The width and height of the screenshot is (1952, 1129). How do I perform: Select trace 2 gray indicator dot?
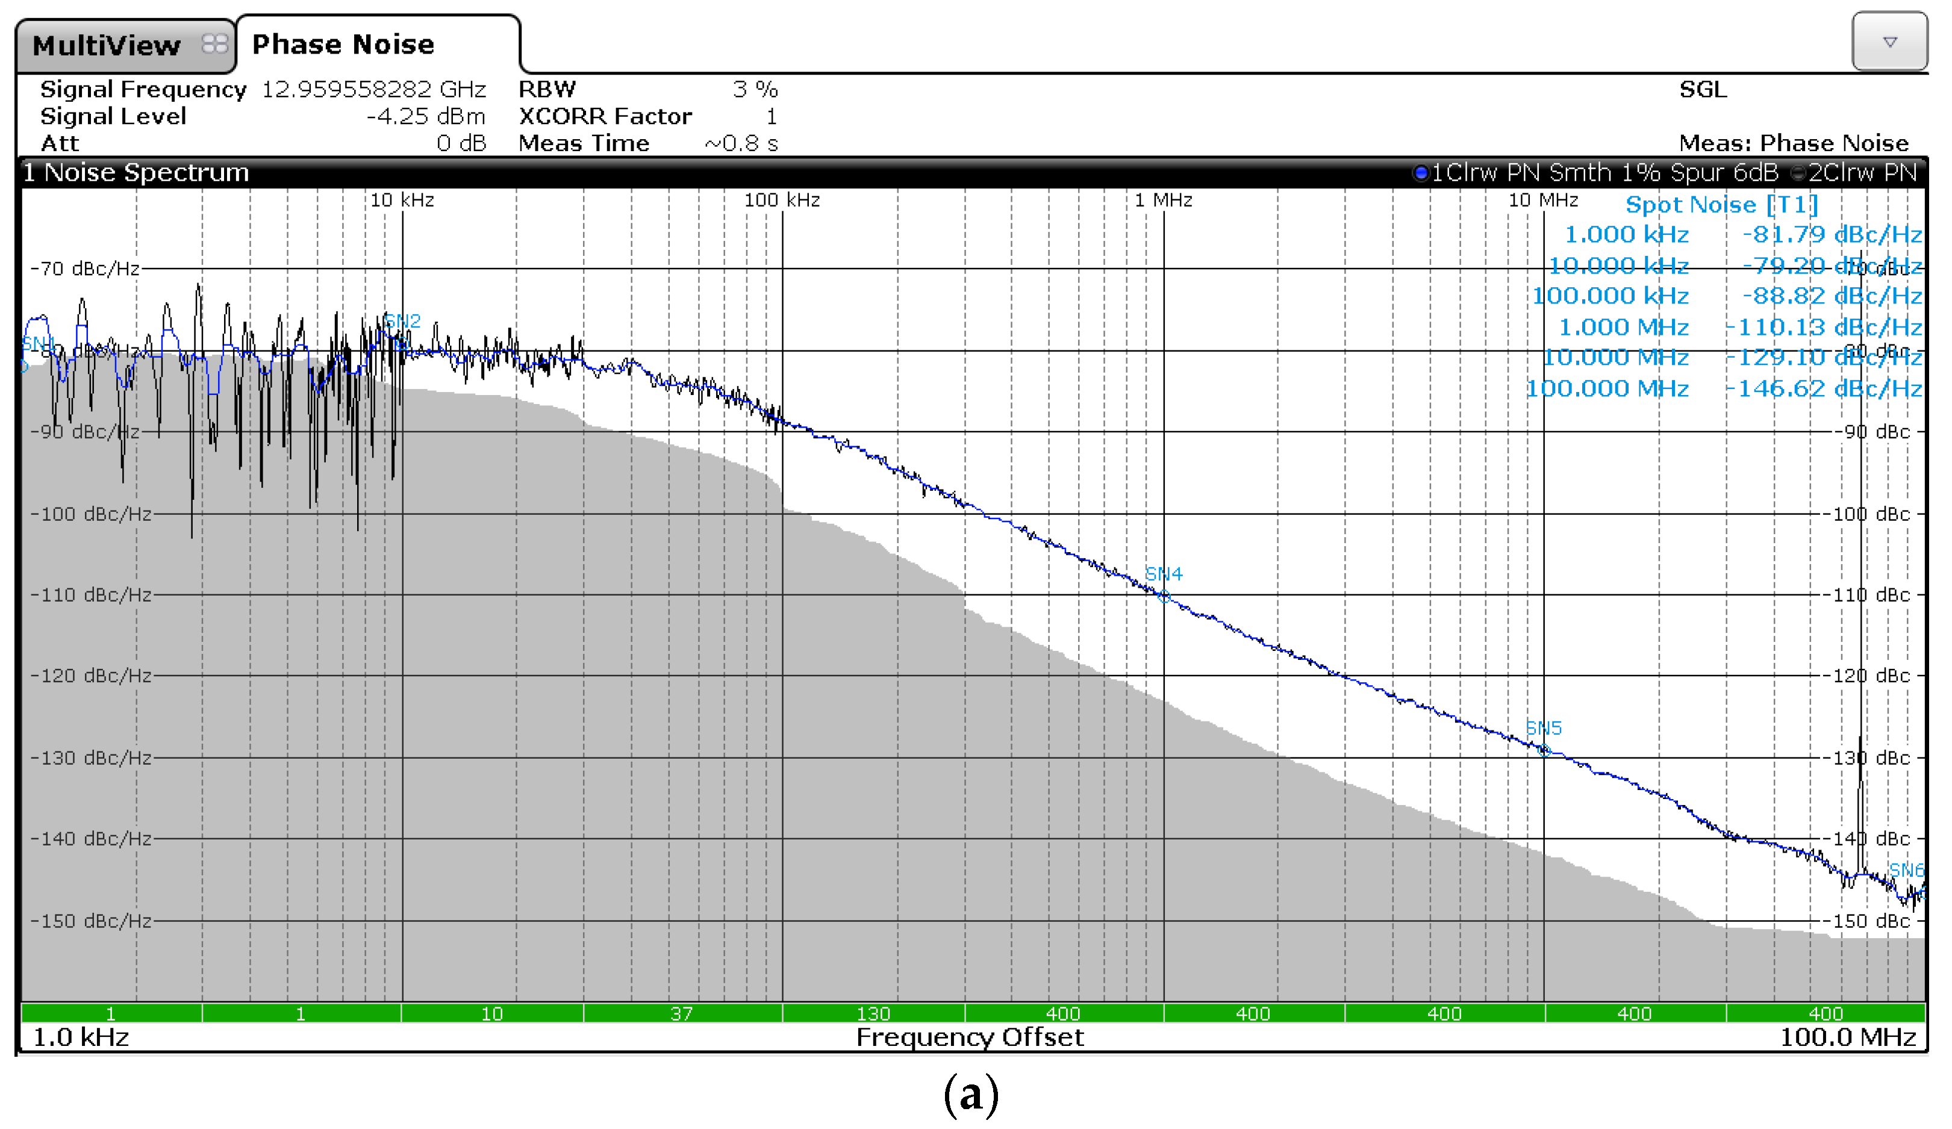point(1798,173)
